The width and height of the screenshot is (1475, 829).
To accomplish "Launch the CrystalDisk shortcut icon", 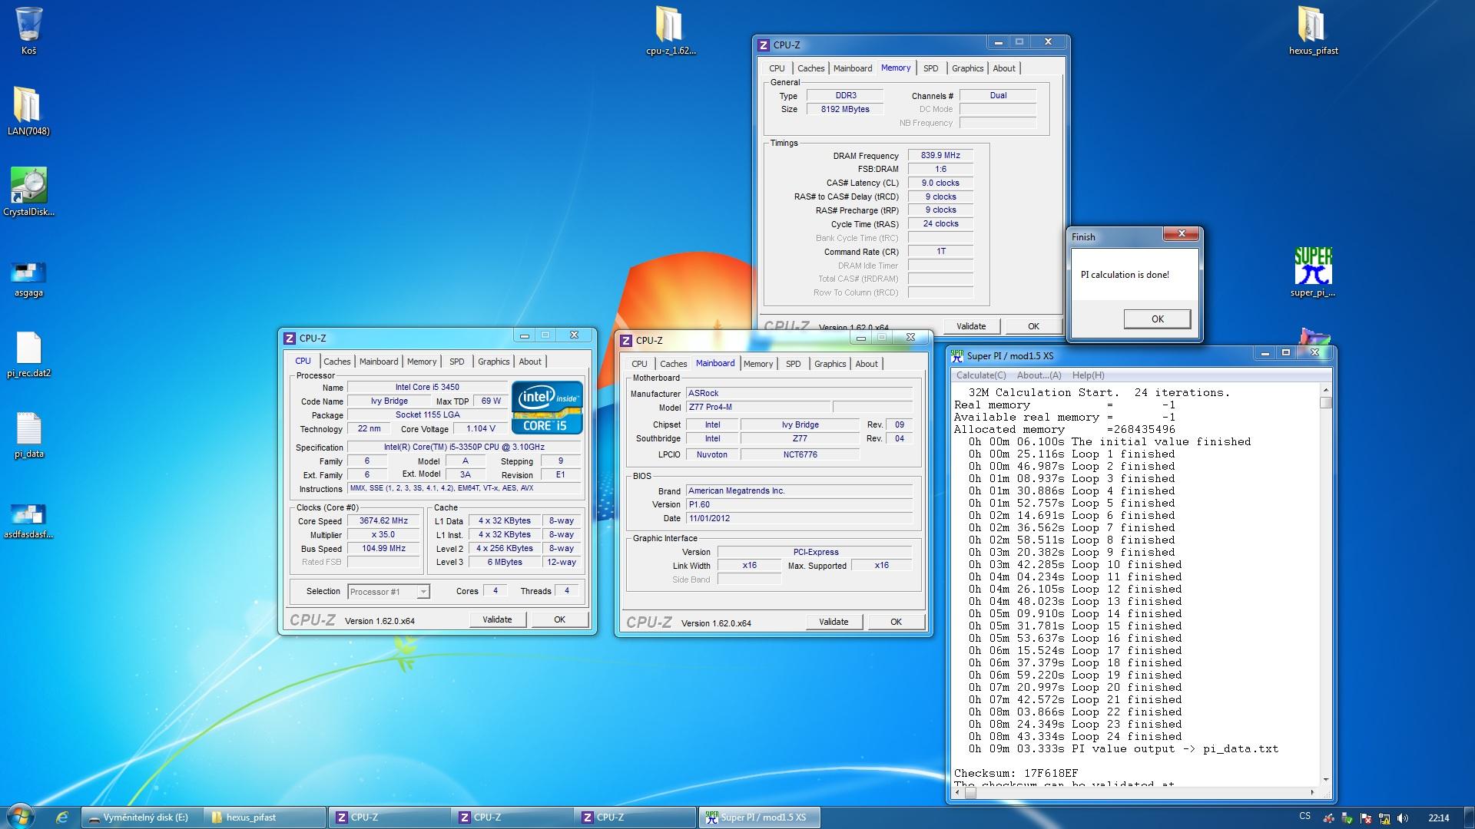I will coord(28,192).
